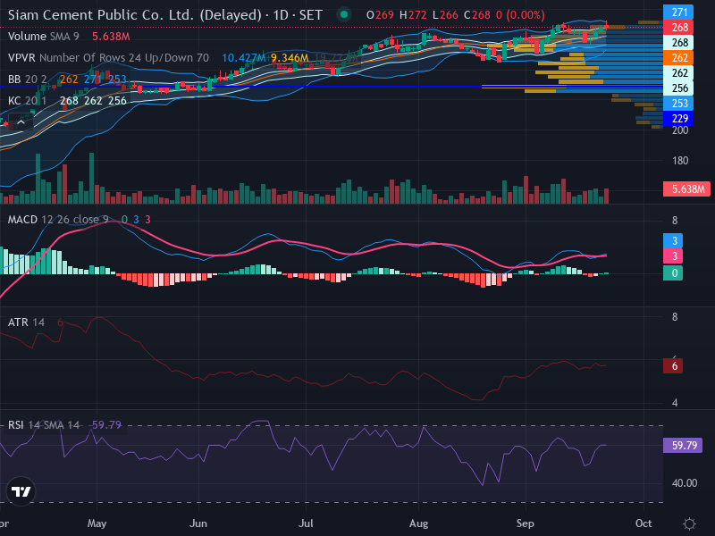Open chart settings gear icon

pyautogui.click(x=689, y=523)
